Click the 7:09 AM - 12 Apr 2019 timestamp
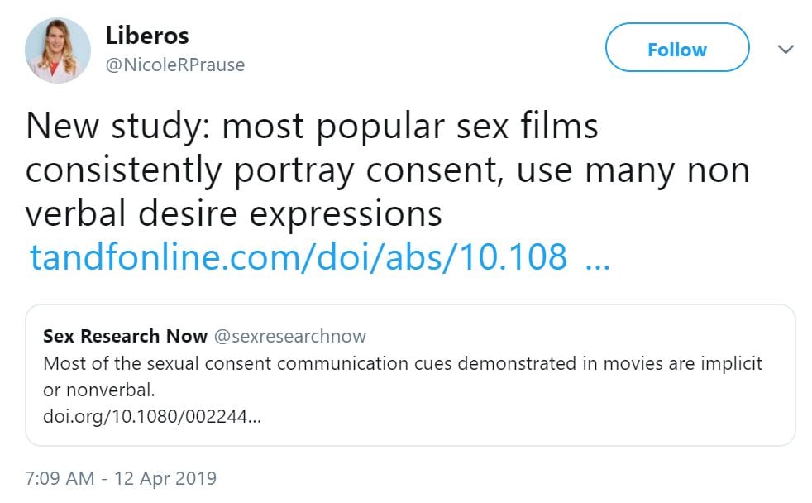Screen dimensions: 812x503 tap(121, 478)
